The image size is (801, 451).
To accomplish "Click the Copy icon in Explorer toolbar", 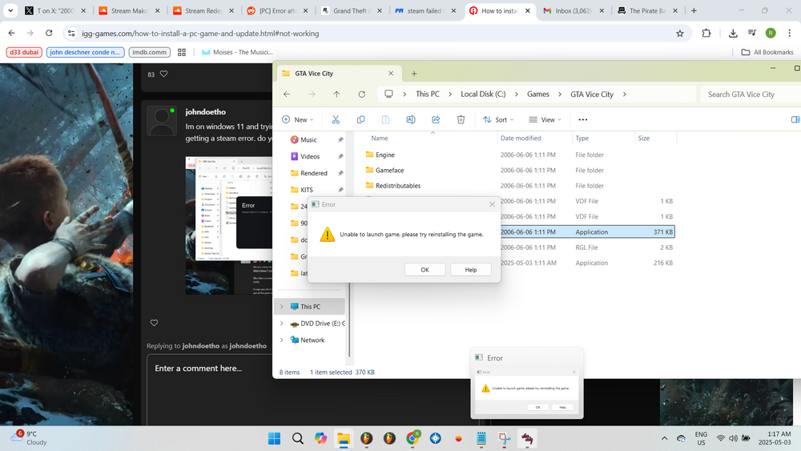I will [x=360, y=119].
